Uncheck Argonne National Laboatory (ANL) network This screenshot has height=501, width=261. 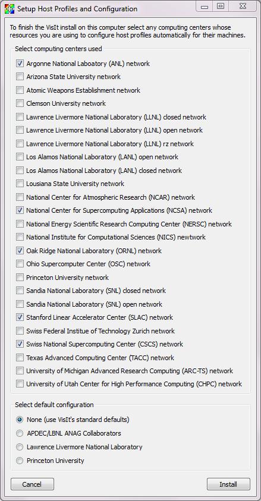point(20,64)
